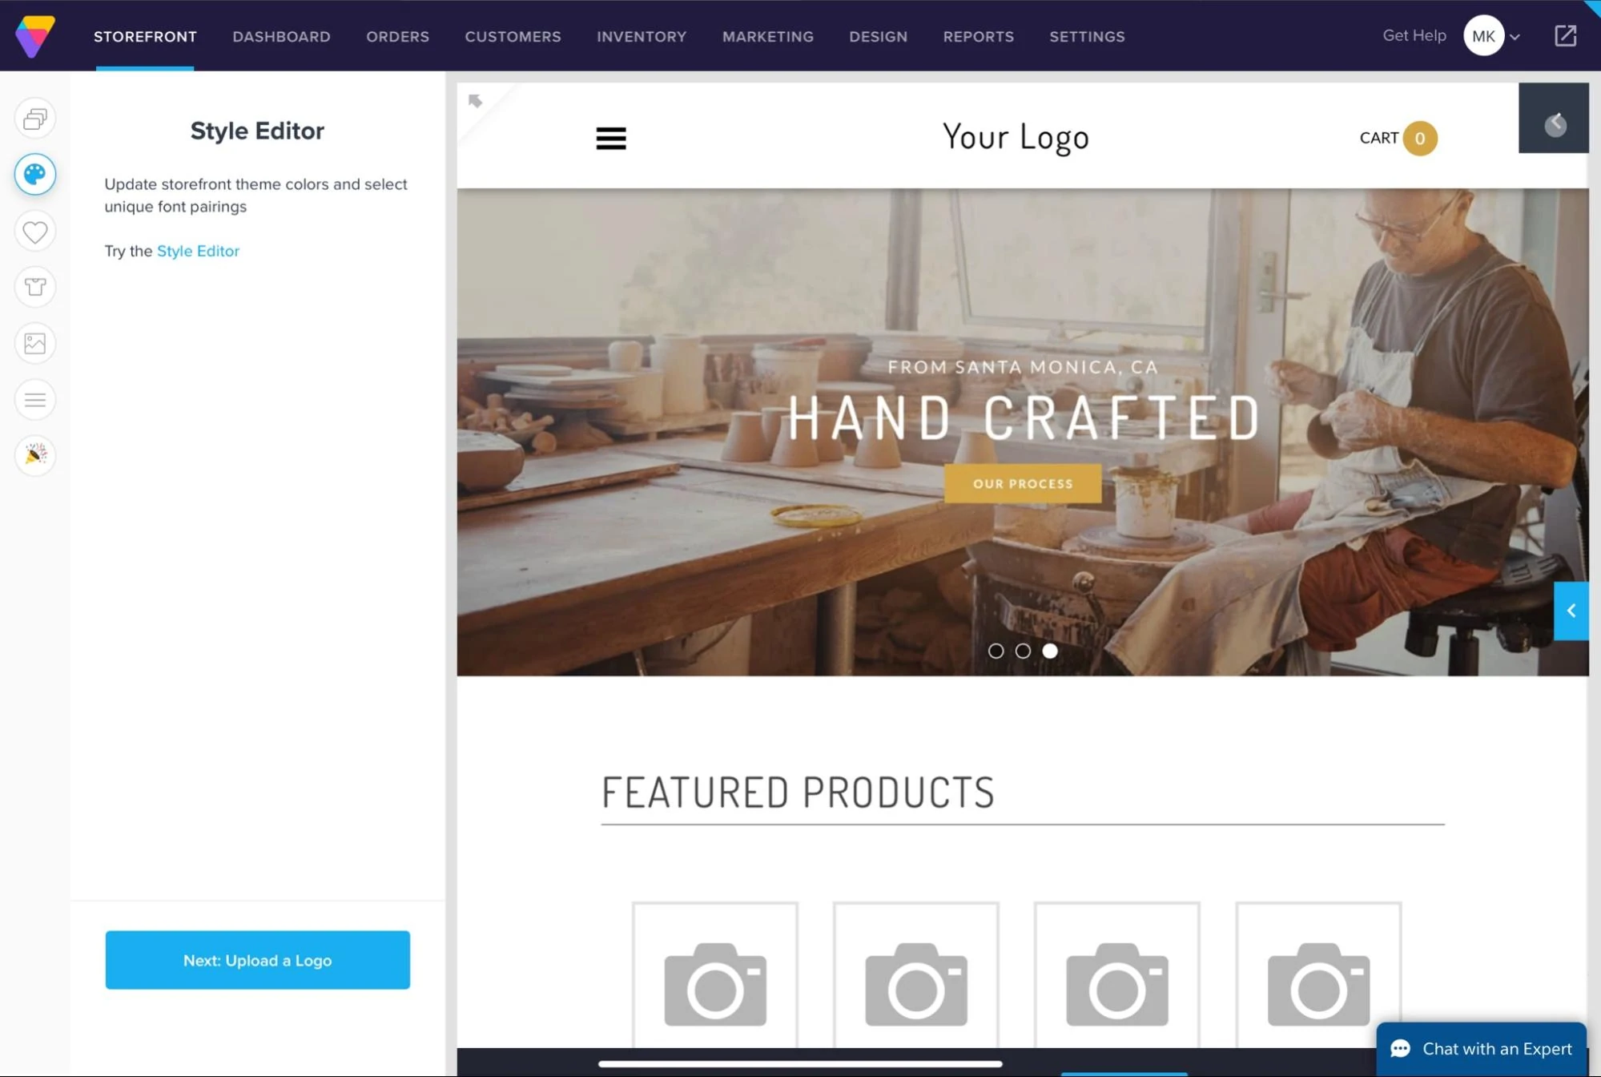Click Next: Upload a Logo button

point(258,959)
